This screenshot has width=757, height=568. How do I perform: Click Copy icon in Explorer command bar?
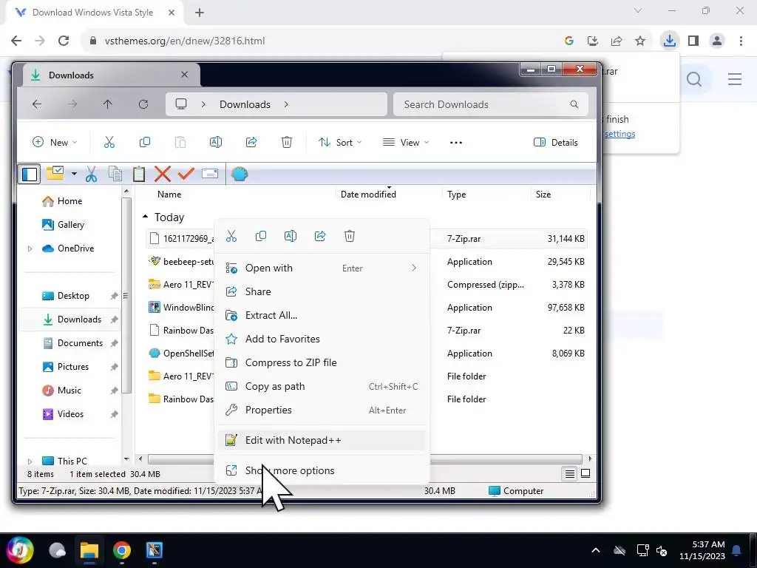[x=145, y=143]
